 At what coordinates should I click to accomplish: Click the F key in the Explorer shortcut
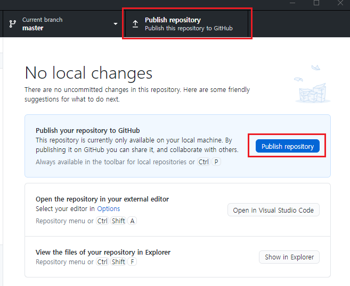pos(132,262)
